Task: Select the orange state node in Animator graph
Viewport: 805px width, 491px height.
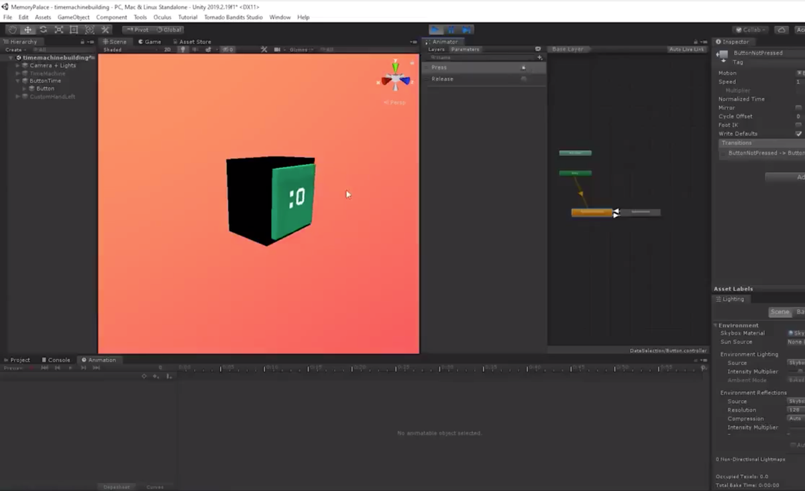Action: coord(591,212)
